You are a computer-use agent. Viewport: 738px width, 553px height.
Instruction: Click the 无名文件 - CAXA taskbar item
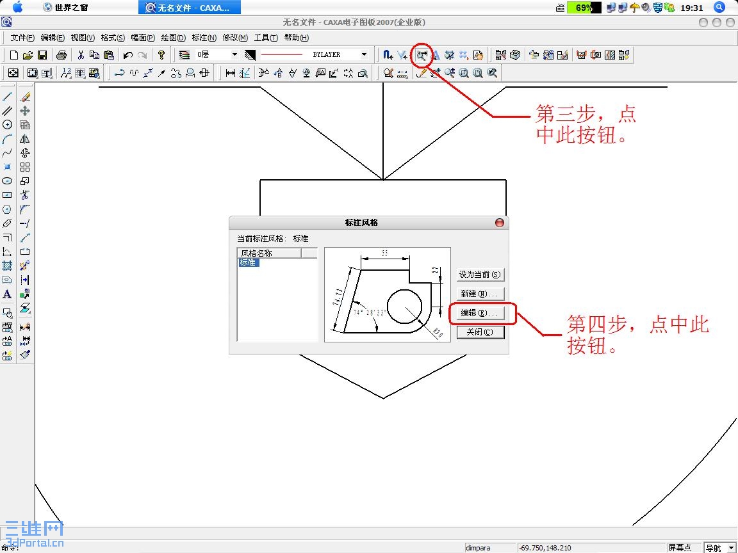190,8
